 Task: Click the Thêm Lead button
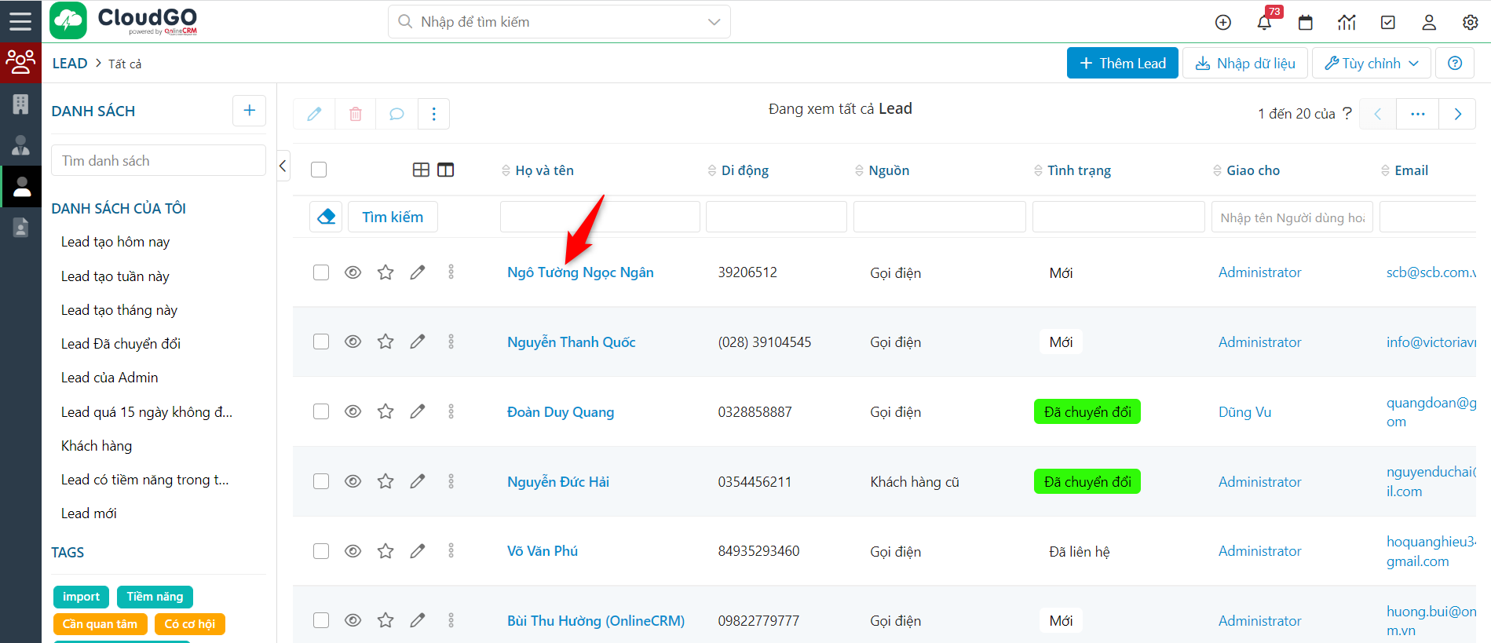coord(1122,64)
